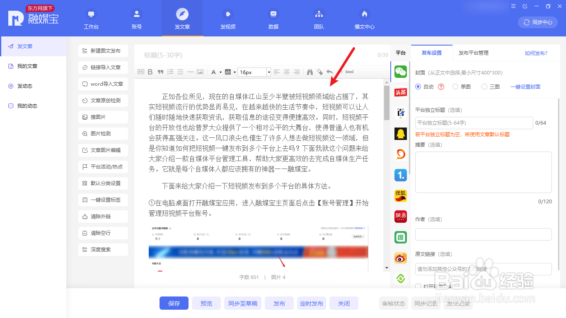Screen dimensions: 566x318
Task: Focus the 平台独立标题 input field
Action: [474, 123]
